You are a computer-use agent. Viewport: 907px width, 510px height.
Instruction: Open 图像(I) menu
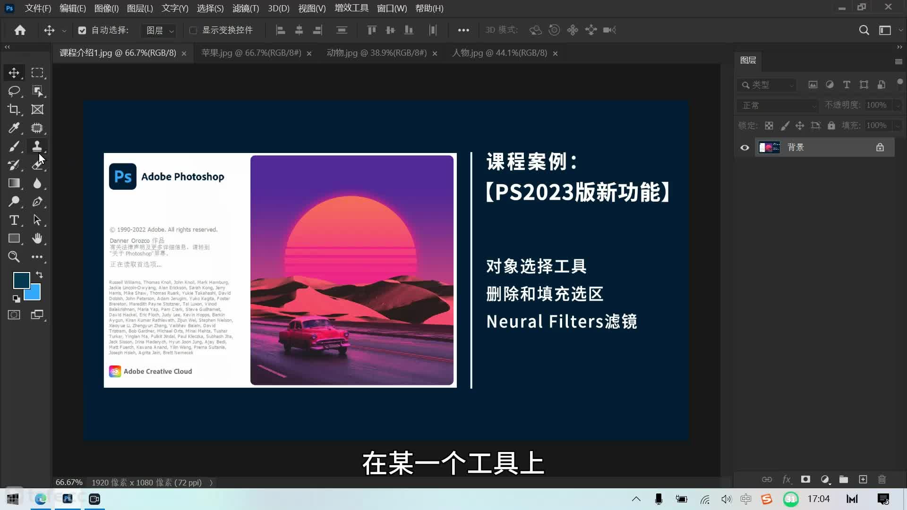pyautogui.click(x=106, y=8)
